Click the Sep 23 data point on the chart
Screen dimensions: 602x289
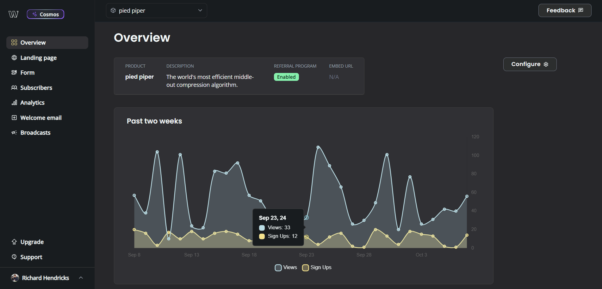click(x=306, y=217)
